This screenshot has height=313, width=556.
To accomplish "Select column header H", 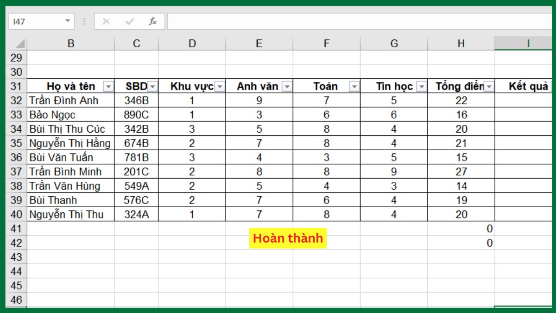I will click(x=461, y=43).
